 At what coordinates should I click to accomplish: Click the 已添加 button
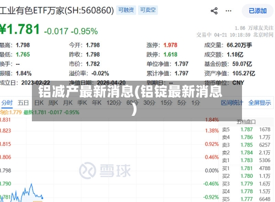[257, 11]
